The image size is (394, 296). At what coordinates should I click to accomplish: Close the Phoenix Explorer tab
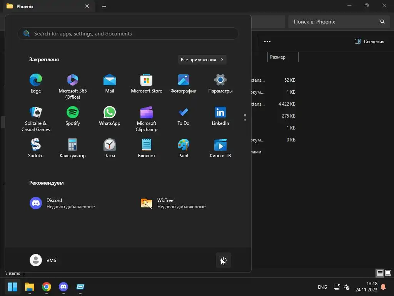[x=87, y=6]
